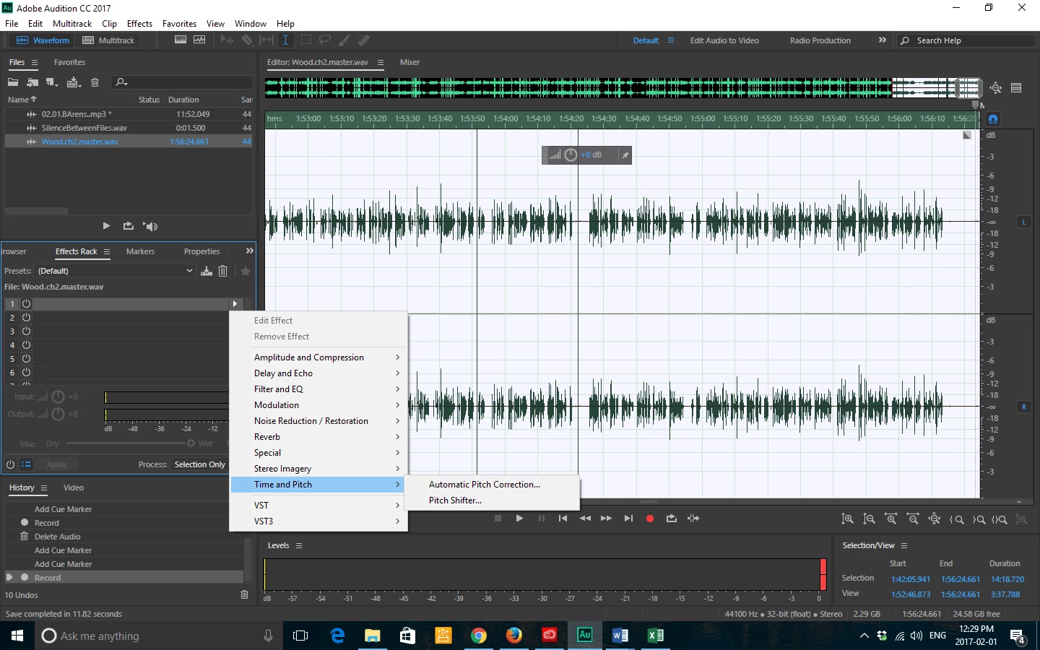Zoom to the selection in point

(x=956, y=519)
